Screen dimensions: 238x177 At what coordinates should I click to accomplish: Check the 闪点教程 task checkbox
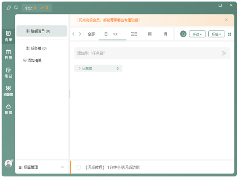pos(79,167)
